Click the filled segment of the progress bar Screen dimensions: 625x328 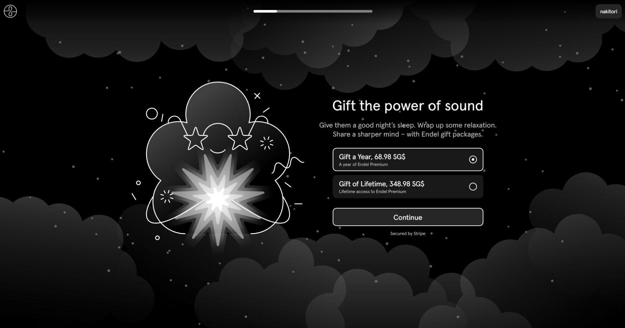pyautogui.click(x=265, y=11)
